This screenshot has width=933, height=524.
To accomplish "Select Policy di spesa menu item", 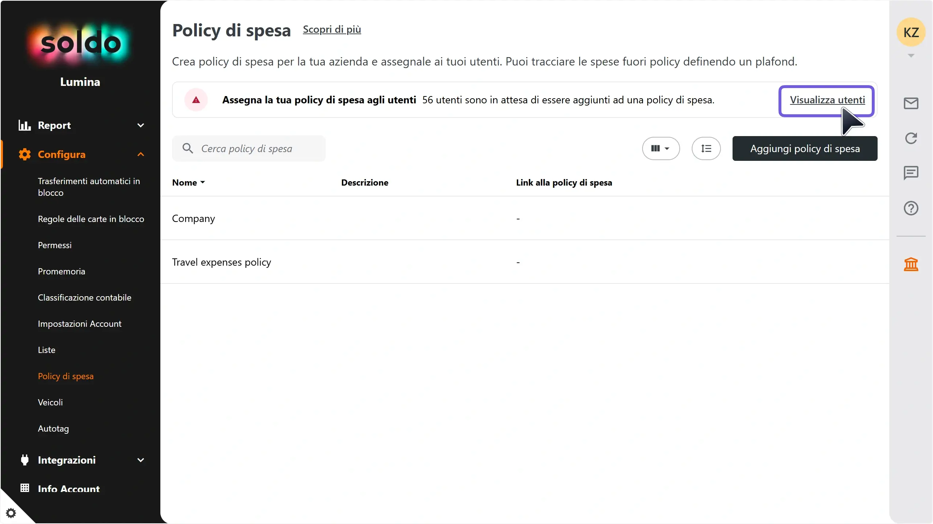I will [66, 376].
